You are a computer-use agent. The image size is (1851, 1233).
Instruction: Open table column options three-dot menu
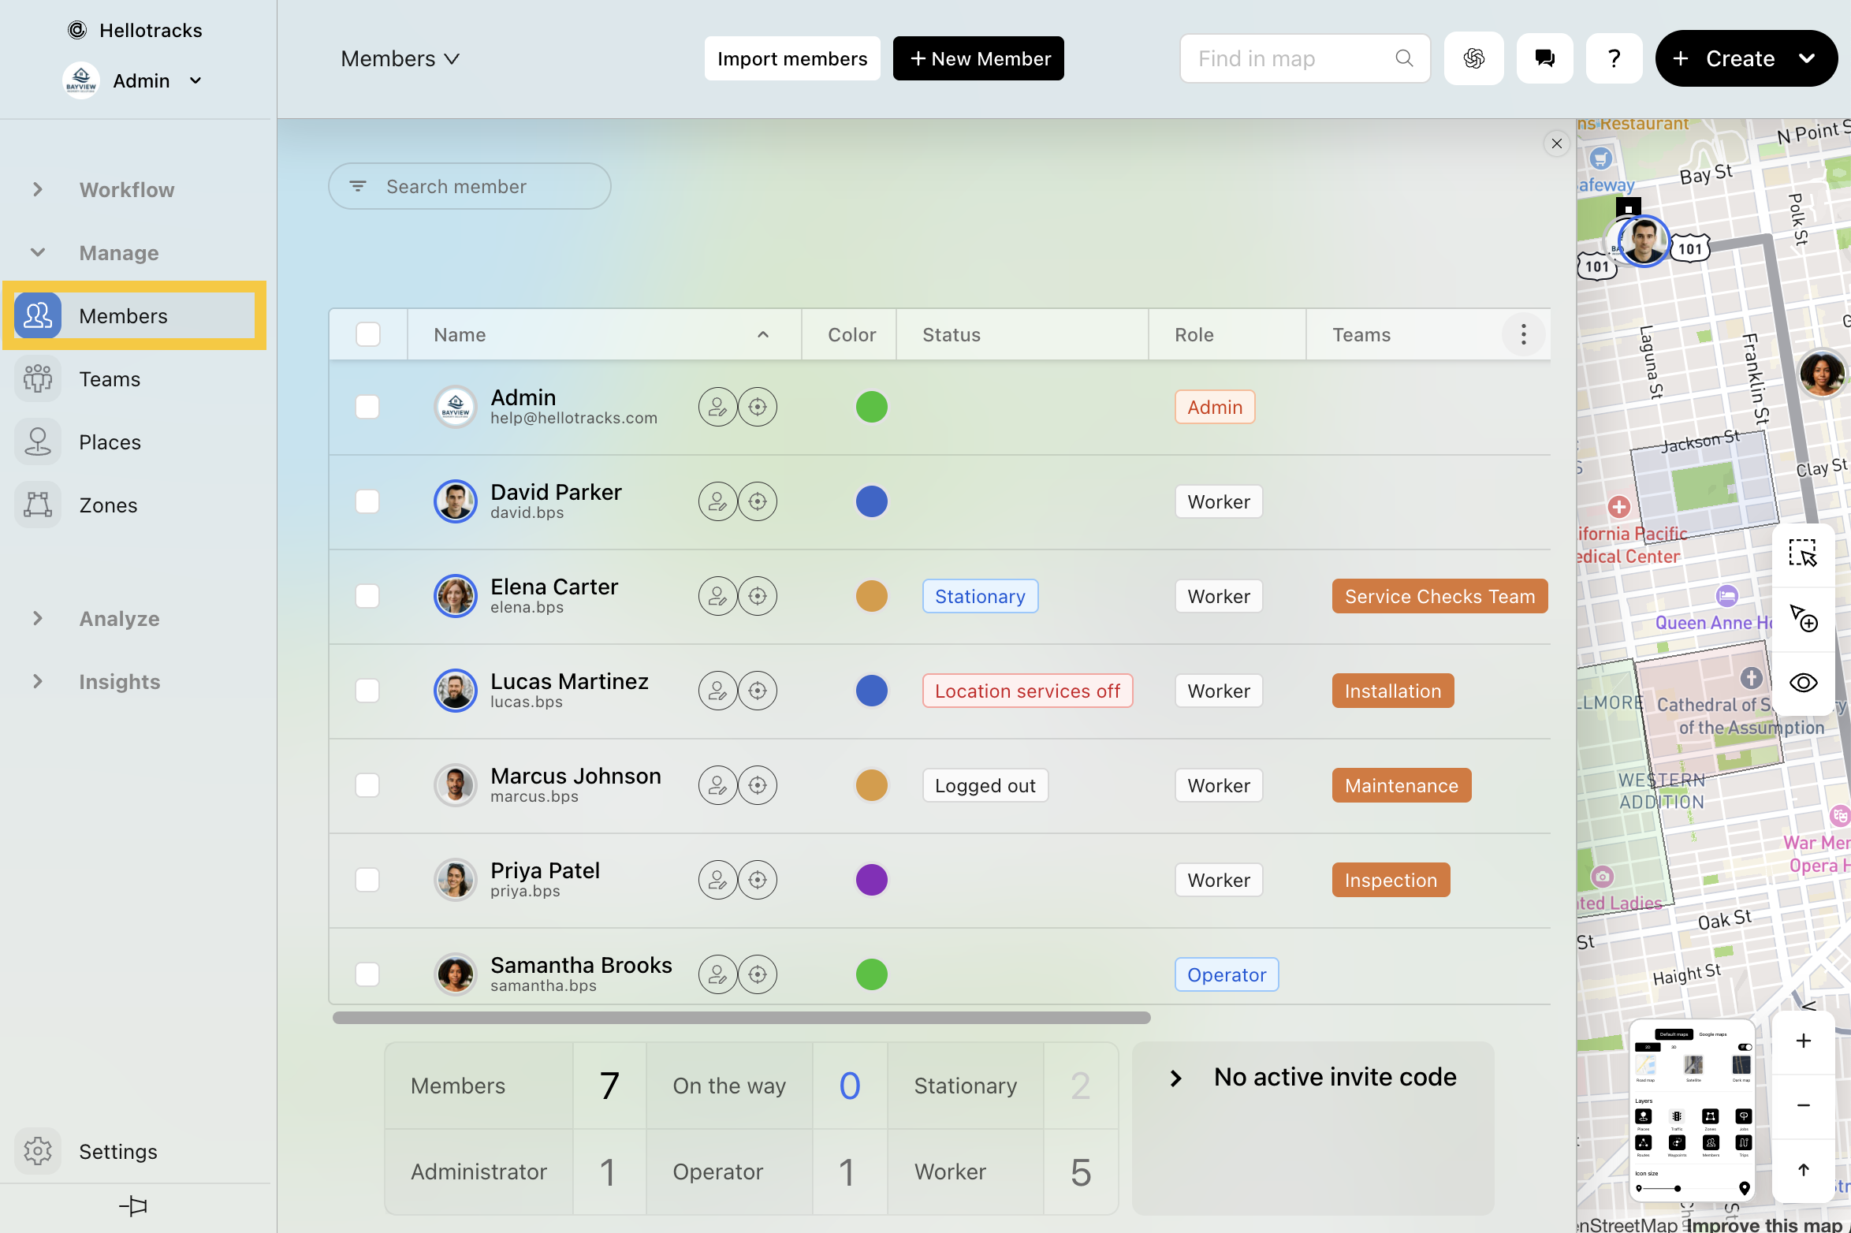pyautogui.click(x=1523, y=334)
